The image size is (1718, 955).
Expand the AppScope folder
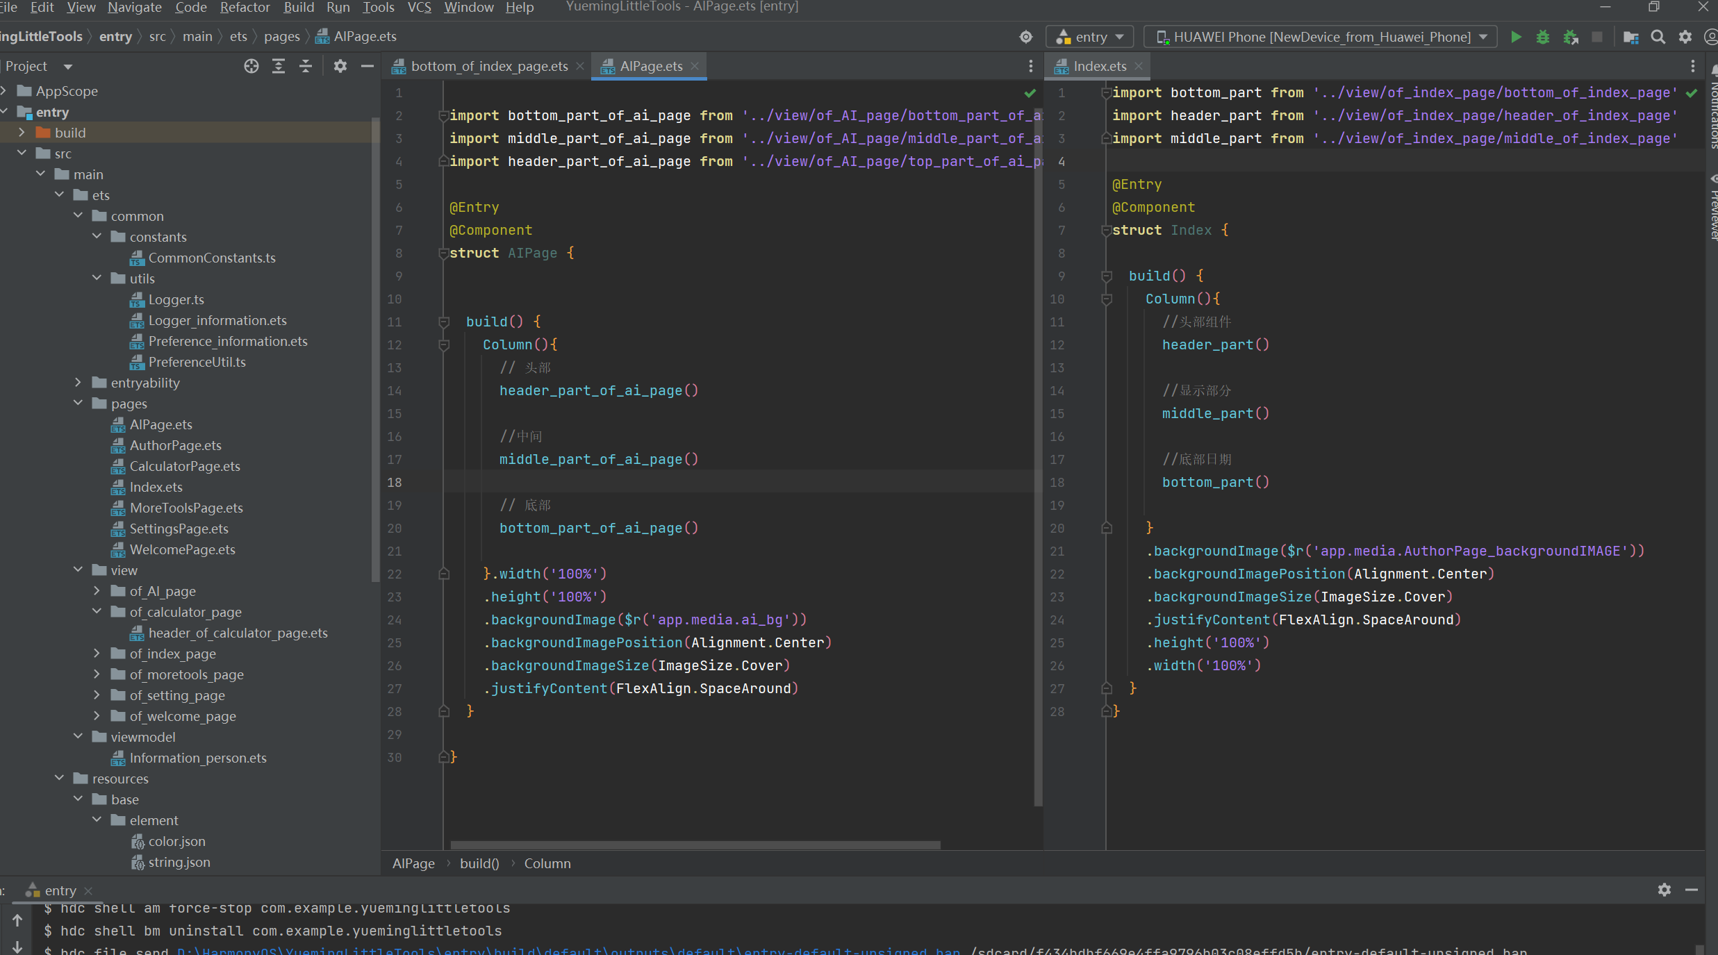(4, 91)
